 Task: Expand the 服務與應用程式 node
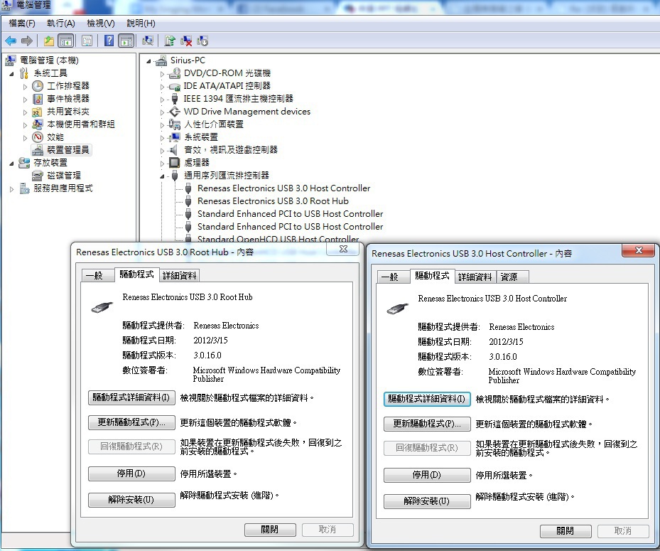pyautogui.click(x=12, y=189)
